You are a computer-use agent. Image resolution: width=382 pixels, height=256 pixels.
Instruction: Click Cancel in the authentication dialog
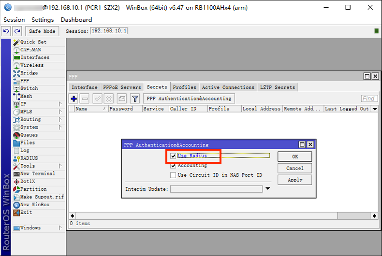tap(295, 168)
